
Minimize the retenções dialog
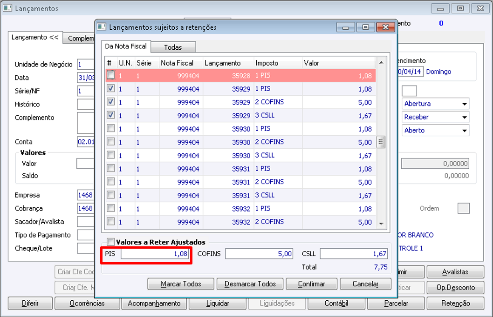click(346, 27)
